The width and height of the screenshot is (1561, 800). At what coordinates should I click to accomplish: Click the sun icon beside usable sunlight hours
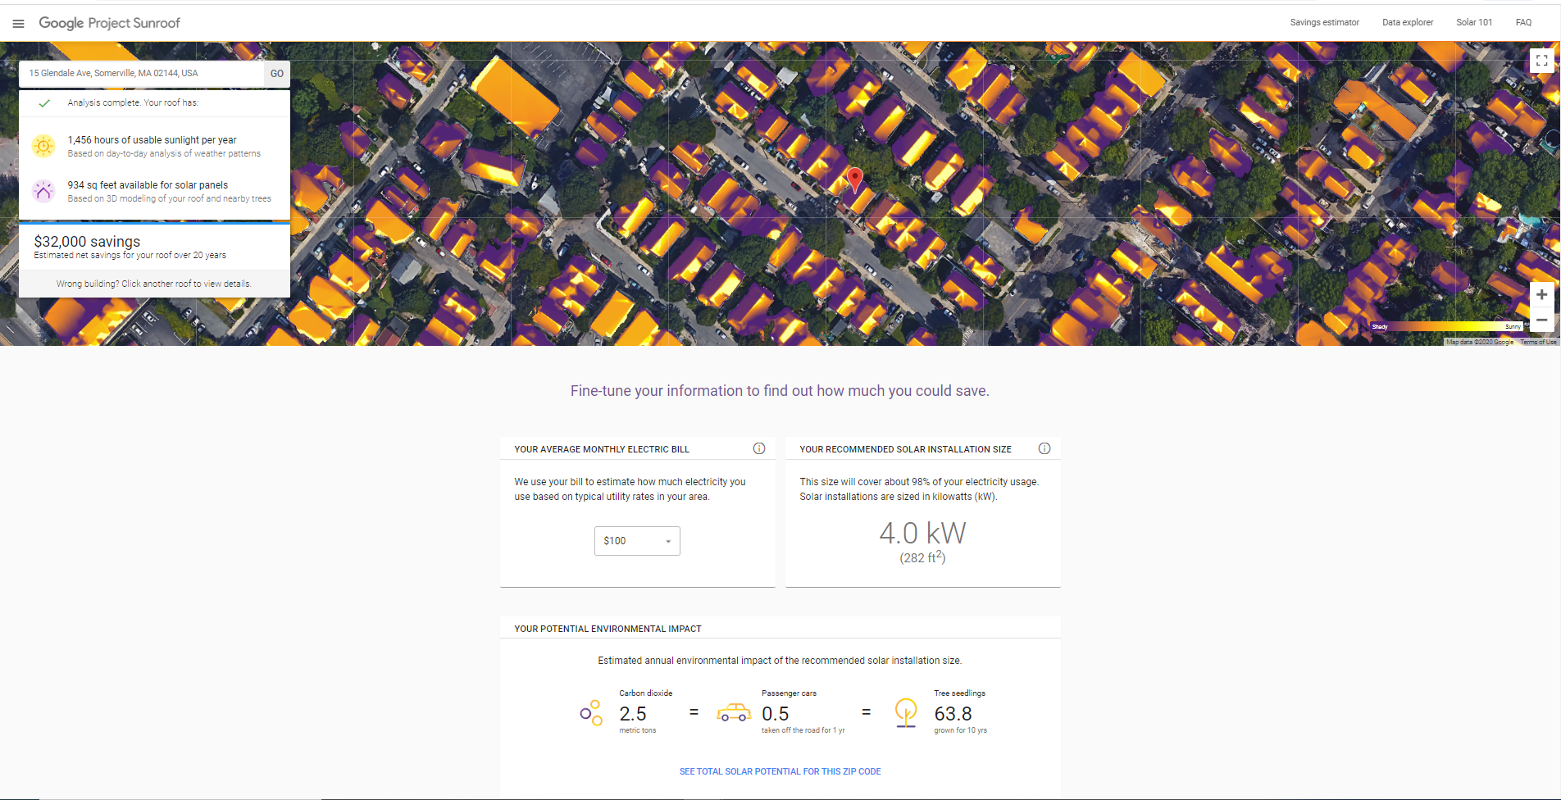(x=43, y=146)
